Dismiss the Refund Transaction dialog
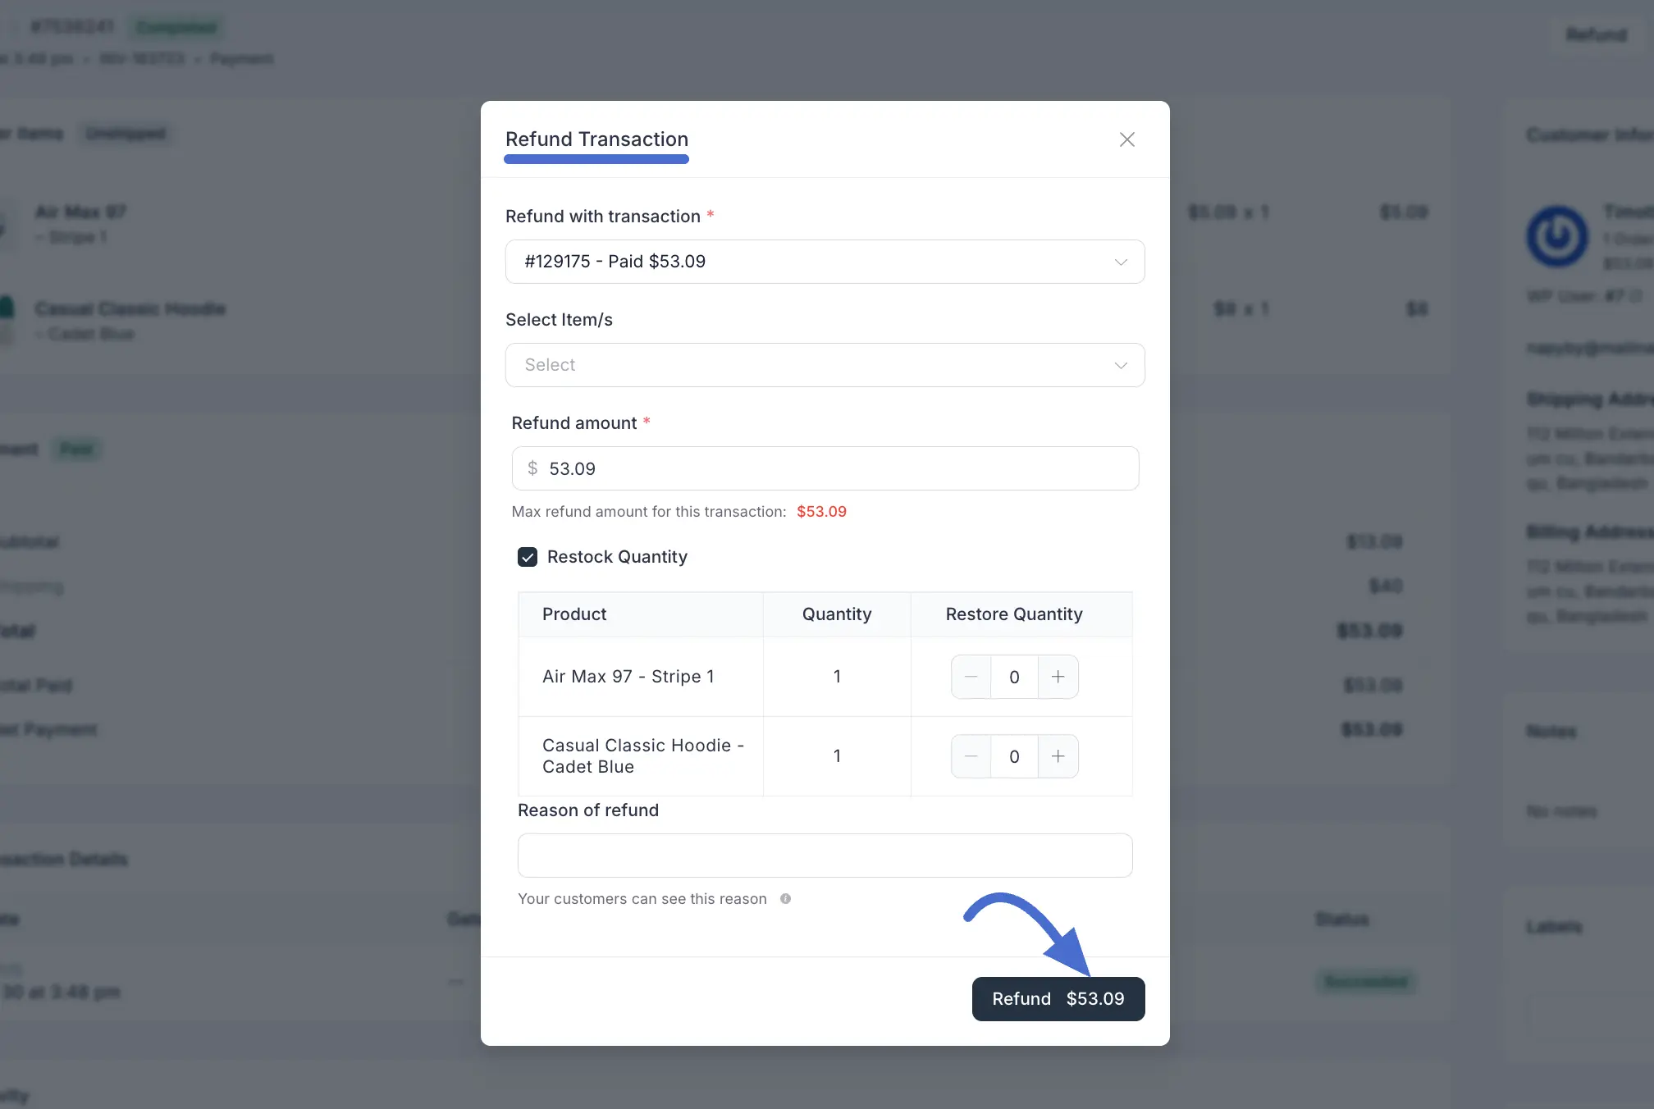The width and height of the screenshot is (1654, 1109). (1126, 139)
